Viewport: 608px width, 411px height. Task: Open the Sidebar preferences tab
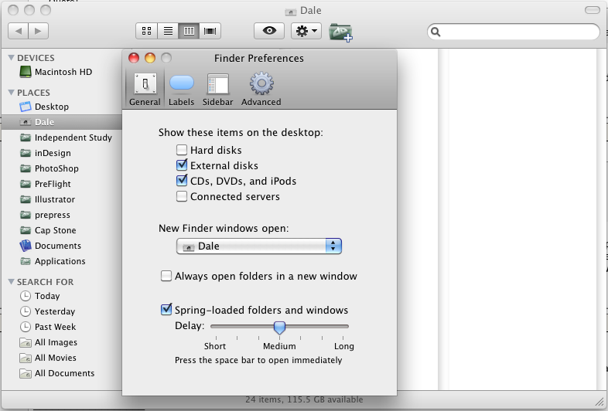(217, 89)
